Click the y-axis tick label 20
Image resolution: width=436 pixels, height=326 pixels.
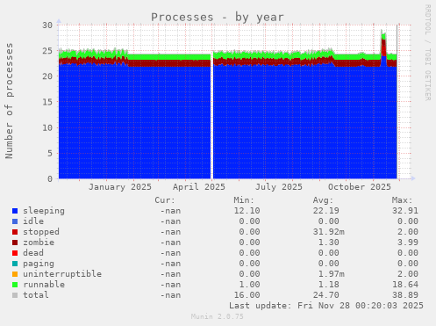[47, 76]
